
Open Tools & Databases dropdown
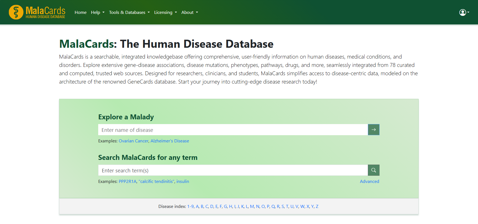(129, 12)
